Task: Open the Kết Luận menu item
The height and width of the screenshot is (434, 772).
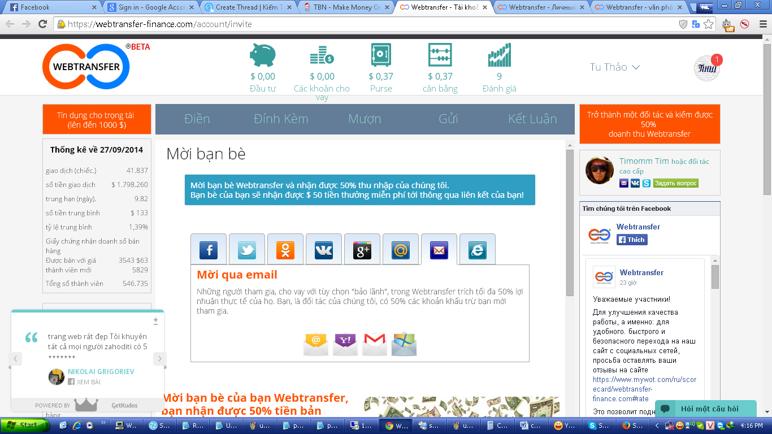Action: tap(532, 119)
